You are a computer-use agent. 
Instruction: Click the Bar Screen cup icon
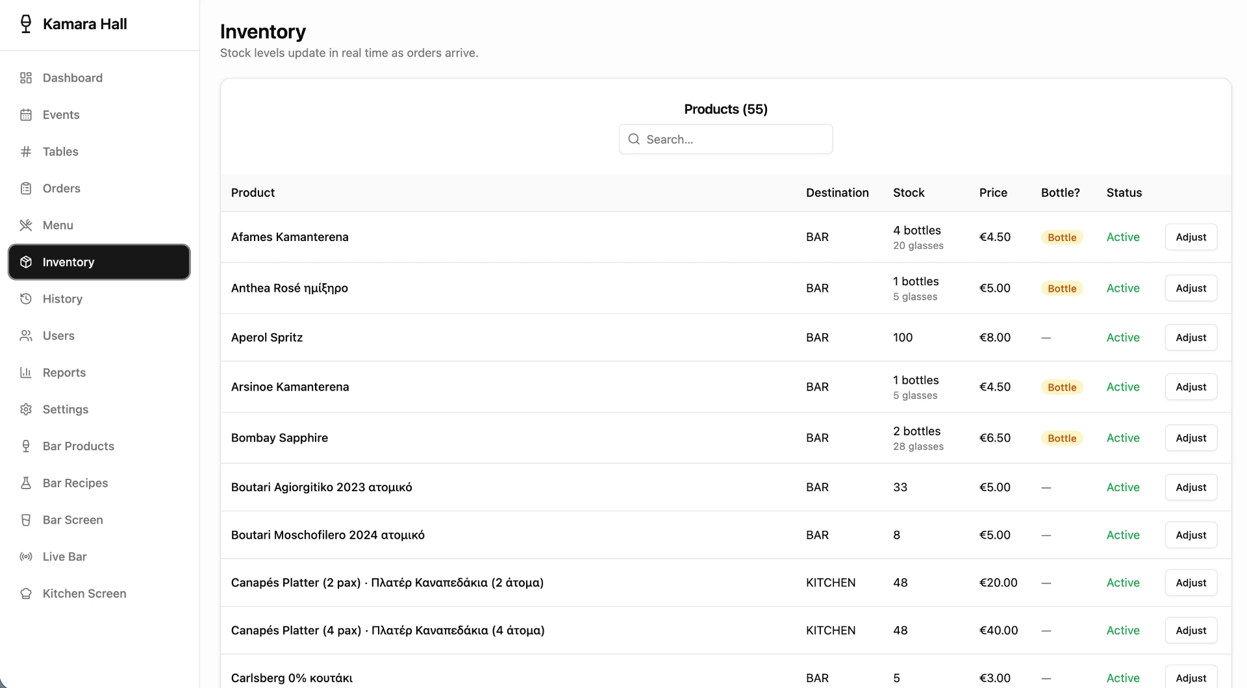(26, 520)
